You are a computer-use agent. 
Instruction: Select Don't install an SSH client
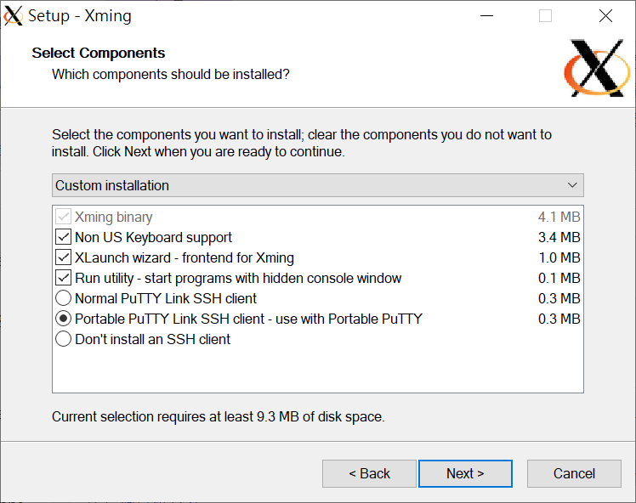[x=64, y=339]
